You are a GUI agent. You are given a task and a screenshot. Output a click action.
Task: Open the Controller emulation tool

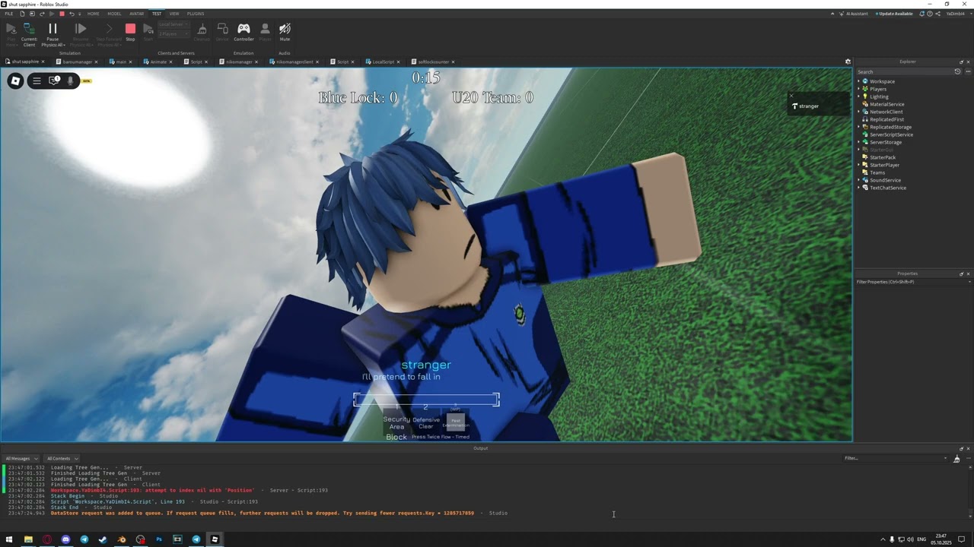243,32
